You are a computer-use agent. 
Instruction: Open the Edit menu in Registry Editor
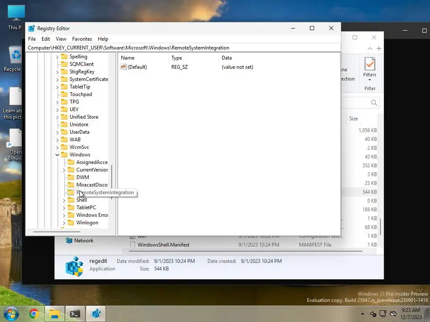(45, 39)
